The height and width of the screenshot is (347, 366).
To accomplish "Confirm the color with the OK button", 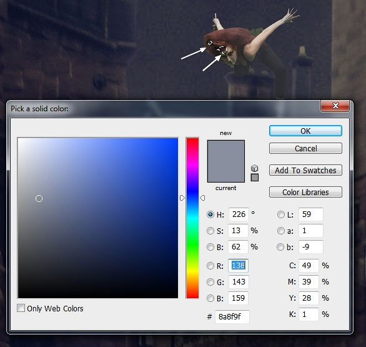I will coord(305,131).
